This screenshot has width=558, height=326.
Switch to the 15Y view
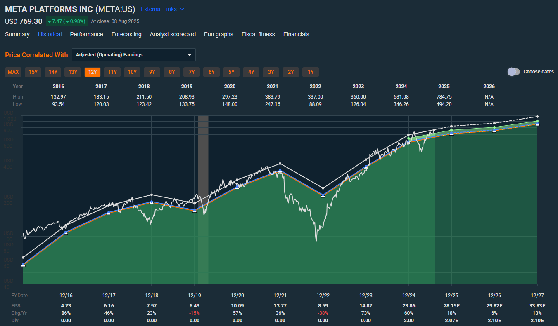(x=33, y=72)
